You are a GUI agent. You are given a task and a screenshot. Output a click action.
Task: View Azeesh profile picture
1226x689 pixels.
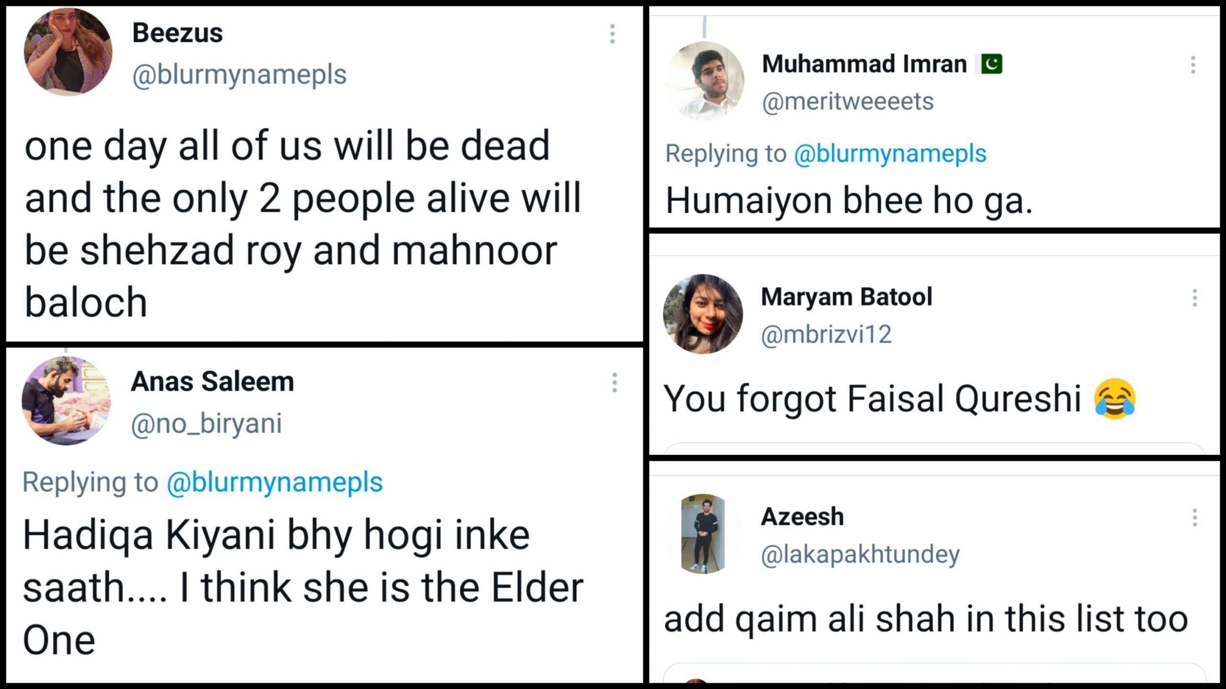click(x=703, y=533)
